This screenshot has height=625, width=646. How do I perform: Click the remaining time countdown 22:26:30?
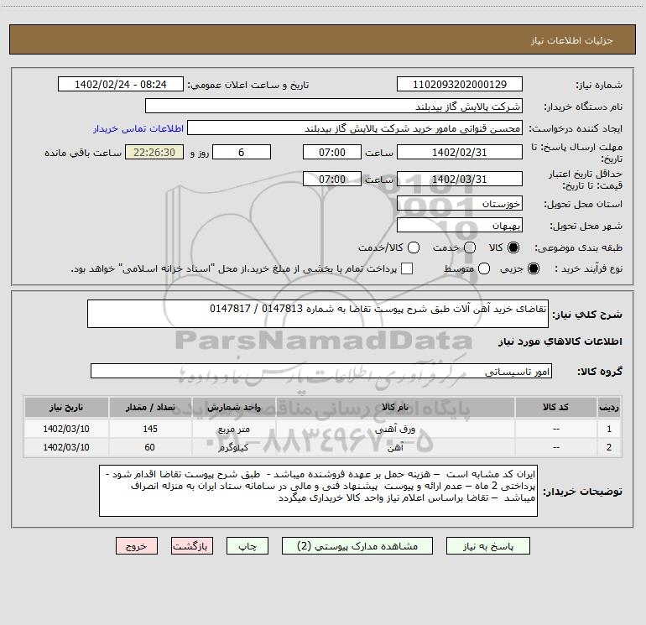pos(154,152)
